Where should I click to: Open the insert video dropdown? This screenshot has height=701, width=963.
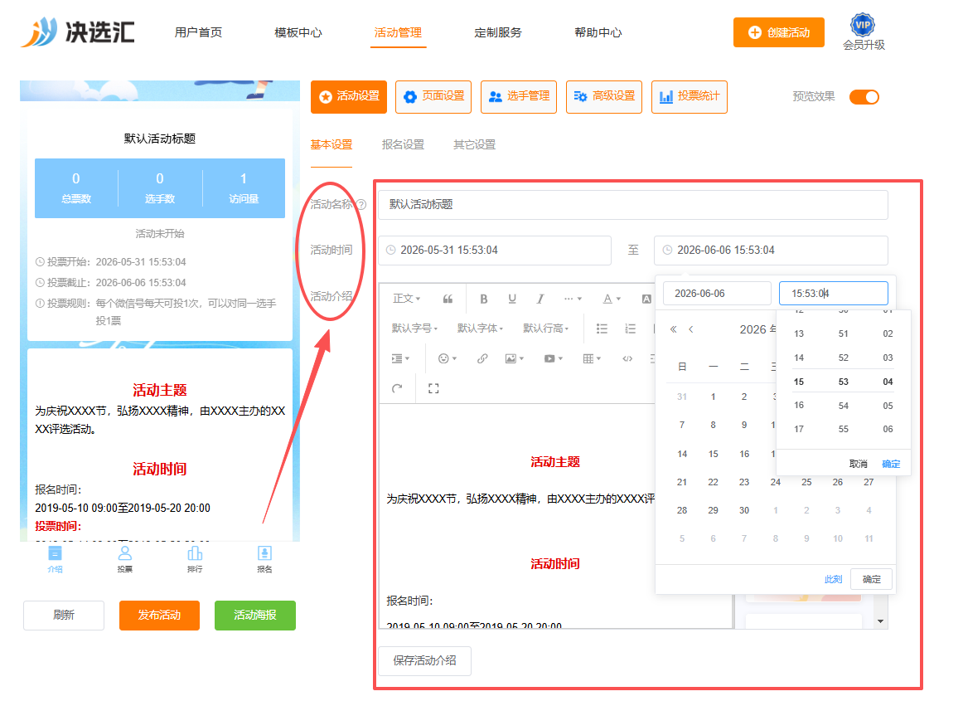point(554,358)
